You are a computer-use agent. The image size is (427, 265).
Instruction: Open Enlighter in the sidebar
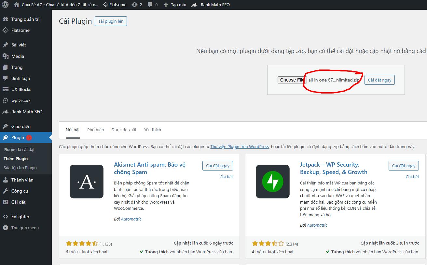tap(20, 217)
